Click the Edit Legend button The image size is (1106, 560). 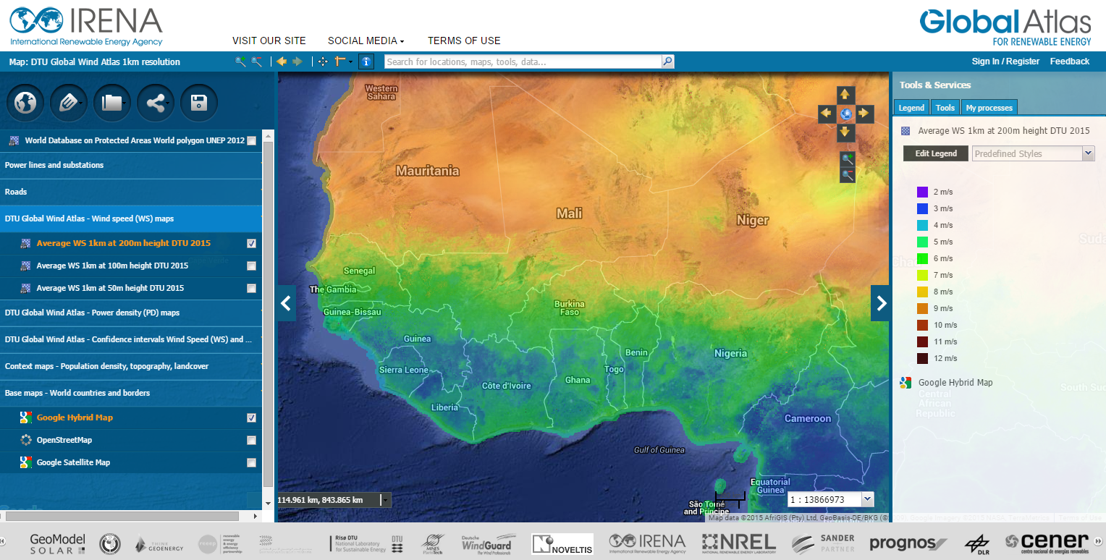point(935,153)
